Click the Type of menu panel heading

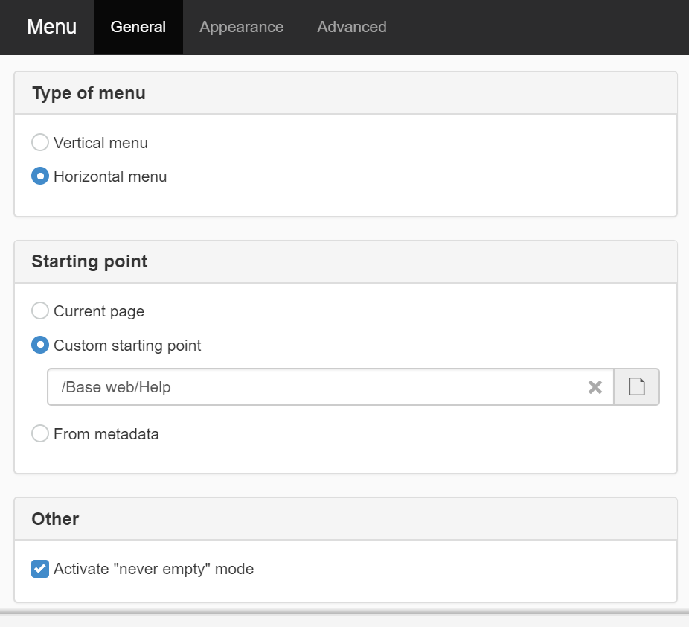pos(89,93)
